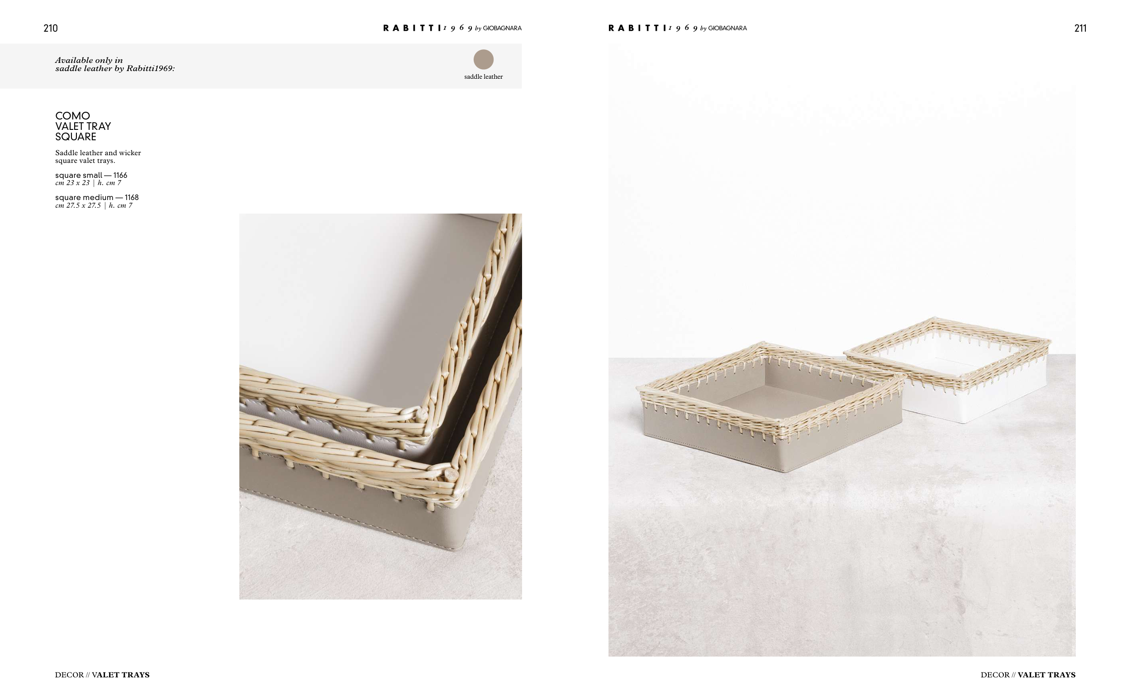Click the Rabitti 1969 logo on left page

click(452, 28)
